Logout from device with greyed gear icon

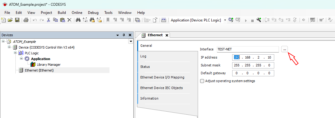(238, 20)
